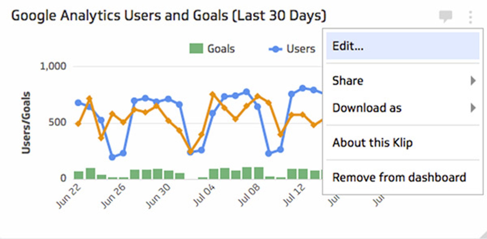487x239 pixels.
Task: Toggle the Goals series in legend
Action: (221, 49)
